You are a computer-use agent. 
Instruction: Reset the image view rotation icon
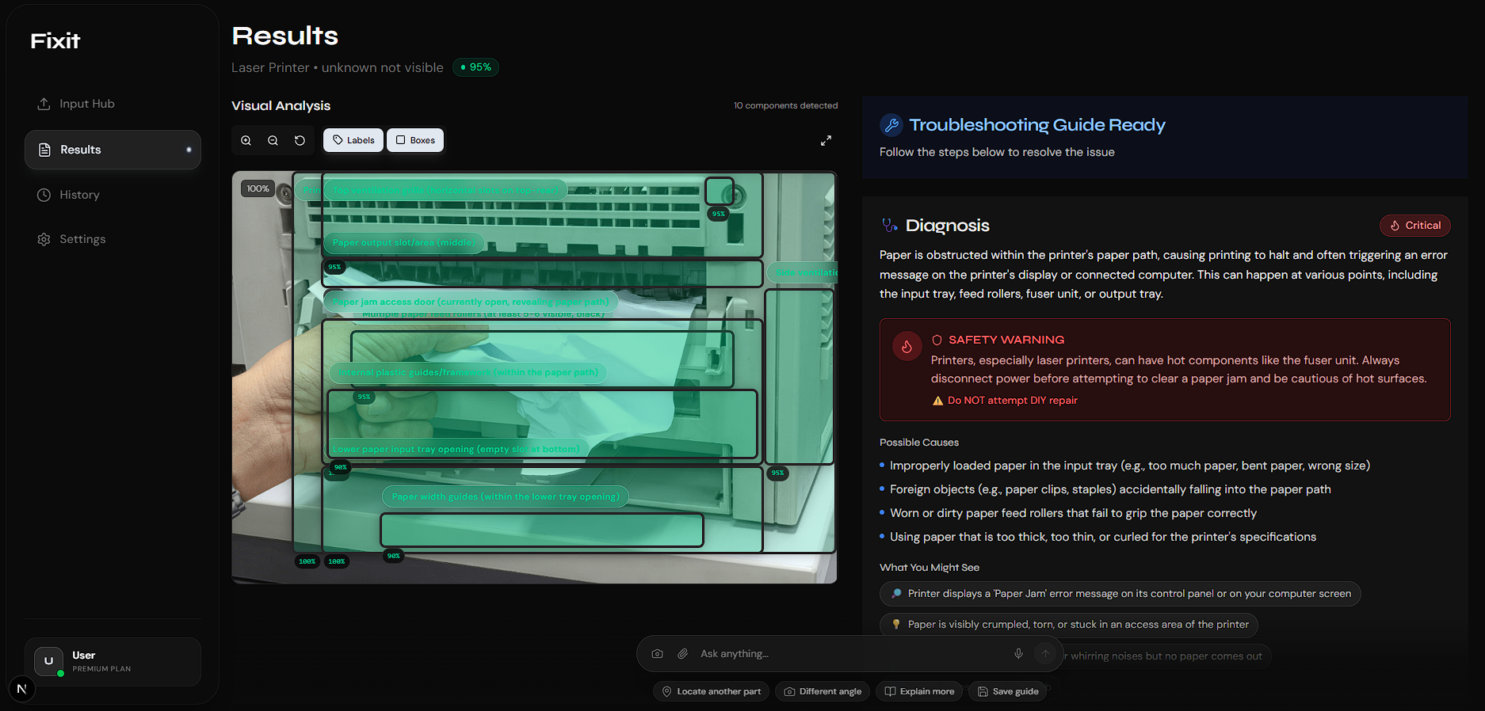click(300, 140)
